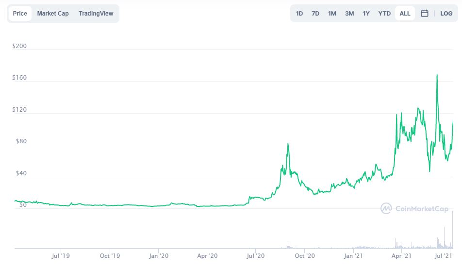
Task: Click the $200 y-axis label
Action: pyautogui.click(x=19, y=47)
